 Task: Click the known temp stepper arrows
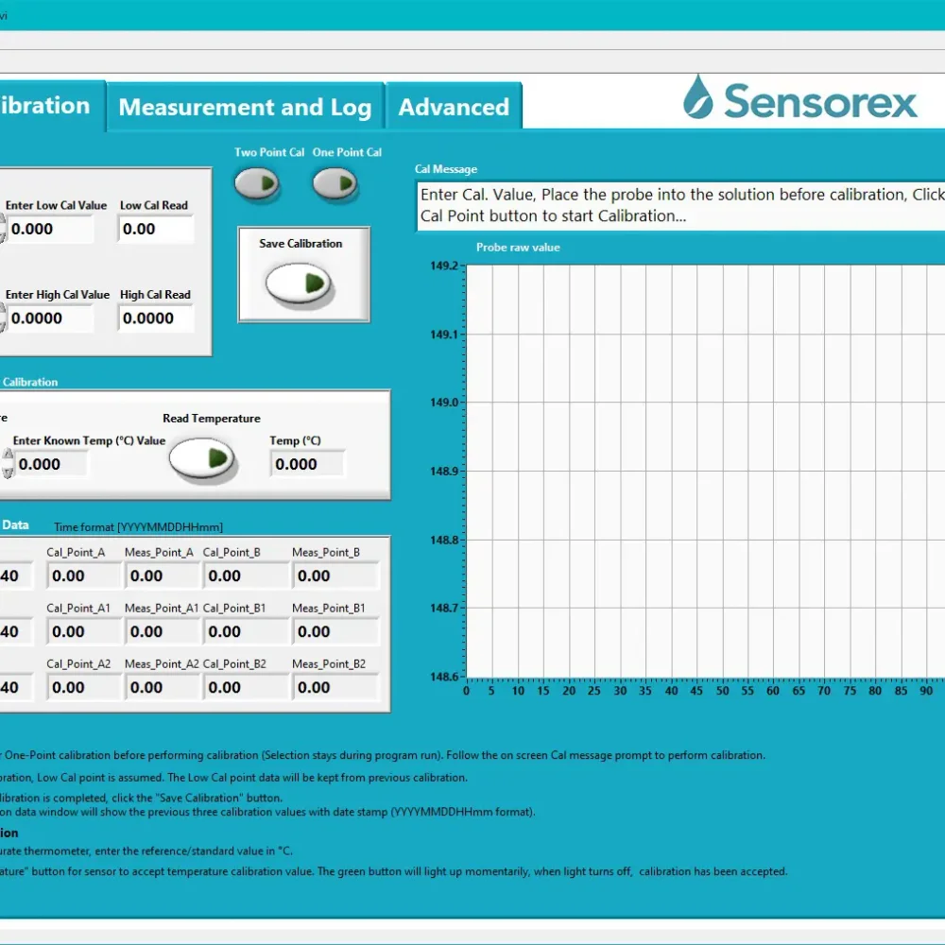(x=8, y=464)
